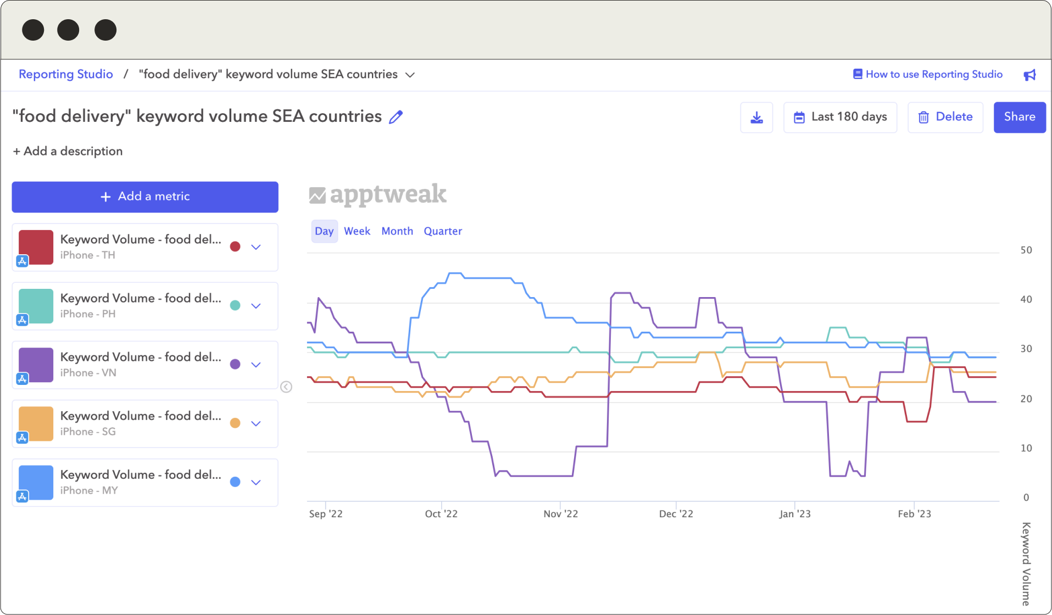
Task: Click the orange color swatch for SG metric
Action: [36, 423]
